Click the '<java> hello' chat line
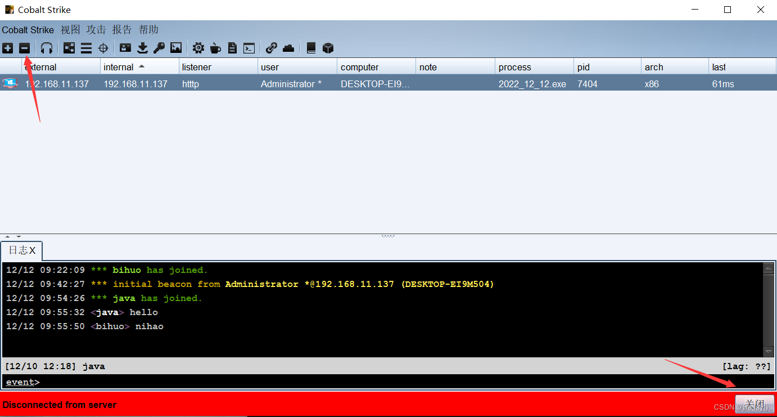This screenshot has width=777, height=417. 82,312
